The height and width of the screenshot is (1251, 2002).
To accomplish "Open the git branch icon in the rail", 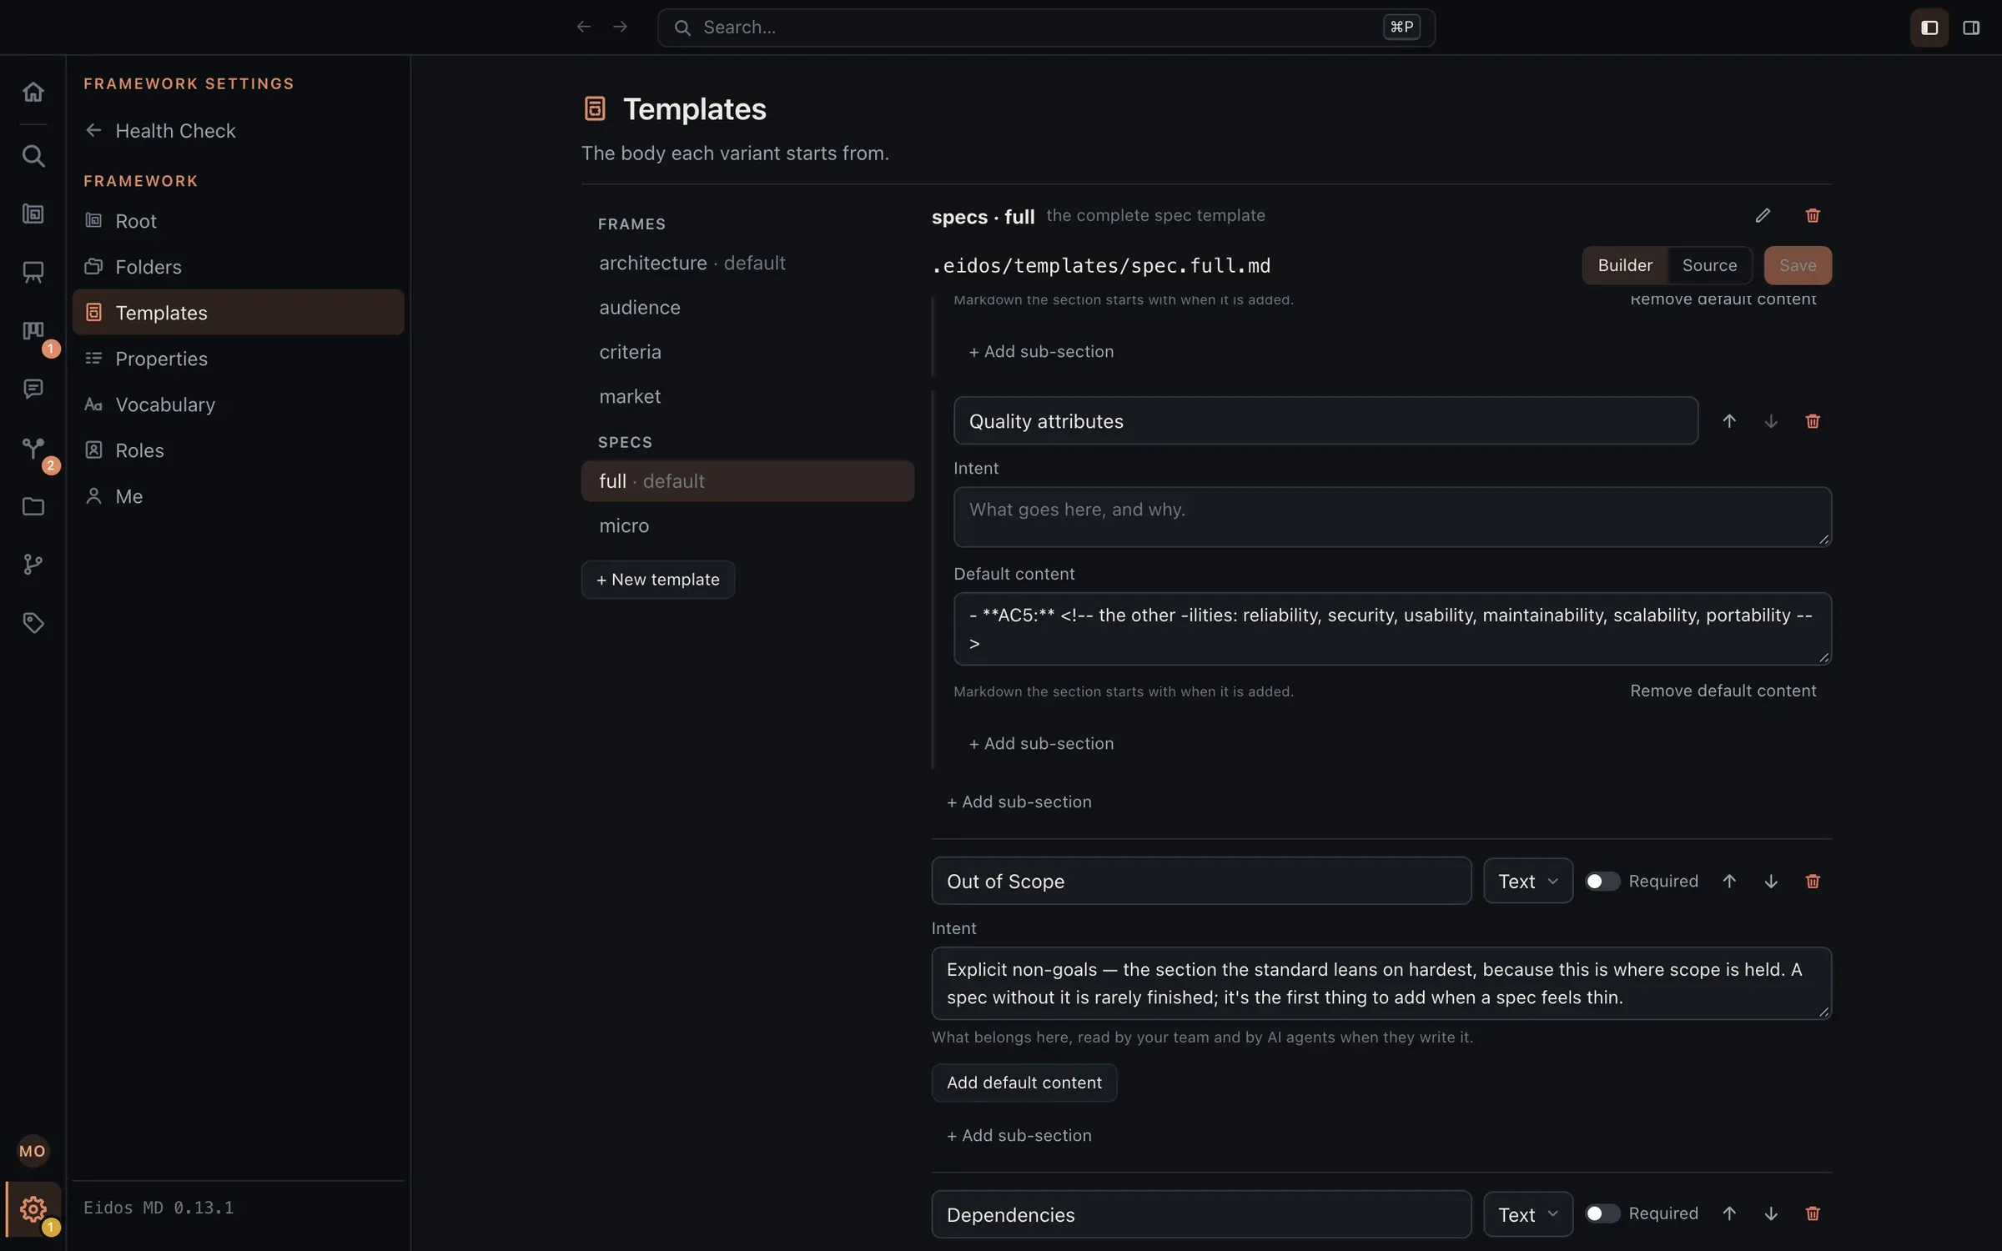I will point(33,565).
